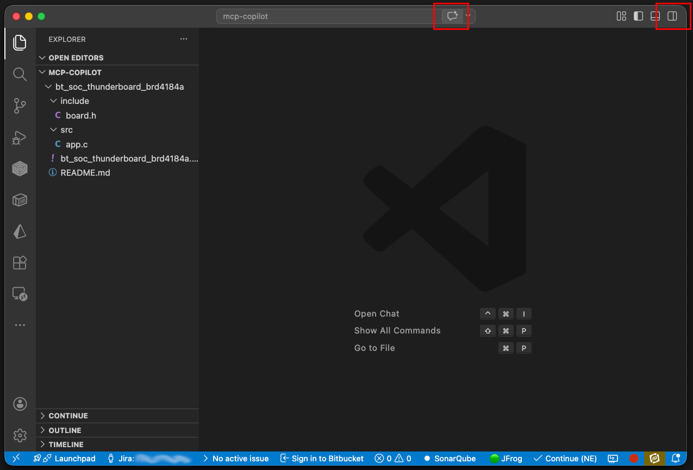Collapse the src folder
This screenshot has height=470, width=693.
point(117,129)
